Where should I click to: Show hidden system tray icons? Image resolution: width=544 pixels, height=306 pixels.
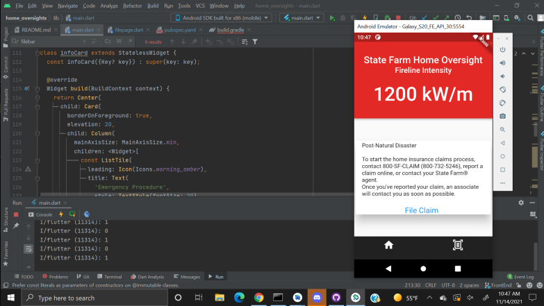tap(429, 298)
